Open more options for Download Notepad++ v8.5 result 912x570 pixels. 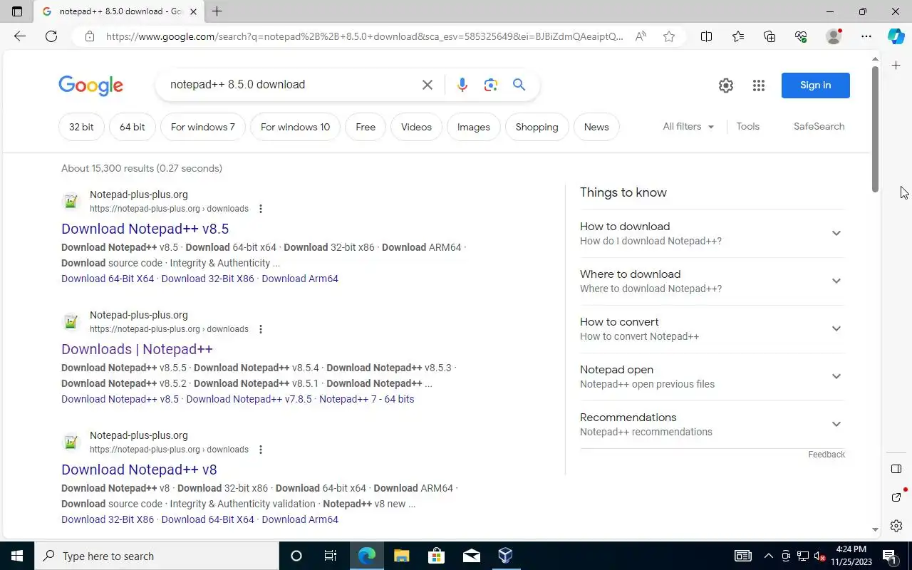261,209
